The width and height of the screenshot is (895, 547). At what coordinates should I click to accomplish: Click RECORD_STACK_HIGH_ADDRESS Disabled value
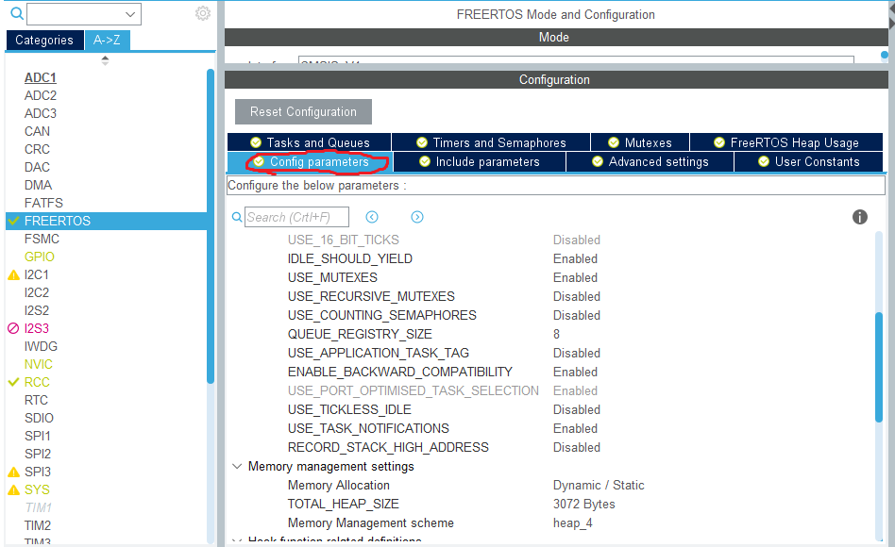(x=577, y=447)
